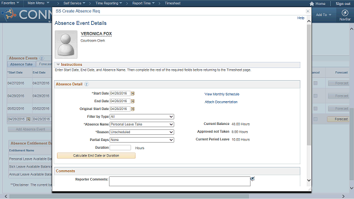Toggle cancel checkbox for 04/28/2016 row
Screen dimensions: 354x199
pyautogui.click(x=316, y=119)
